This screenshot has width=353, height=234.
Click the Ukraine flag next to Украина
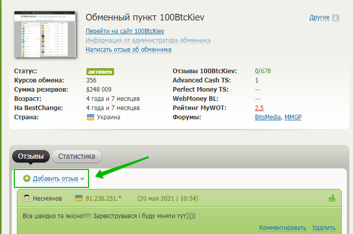(91, 117)
